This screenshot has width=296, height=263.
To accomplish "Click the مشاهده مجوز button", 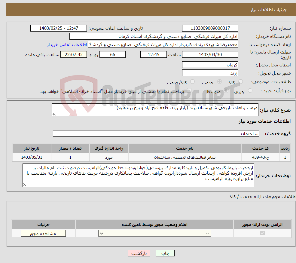I will (x=43, y=233).
